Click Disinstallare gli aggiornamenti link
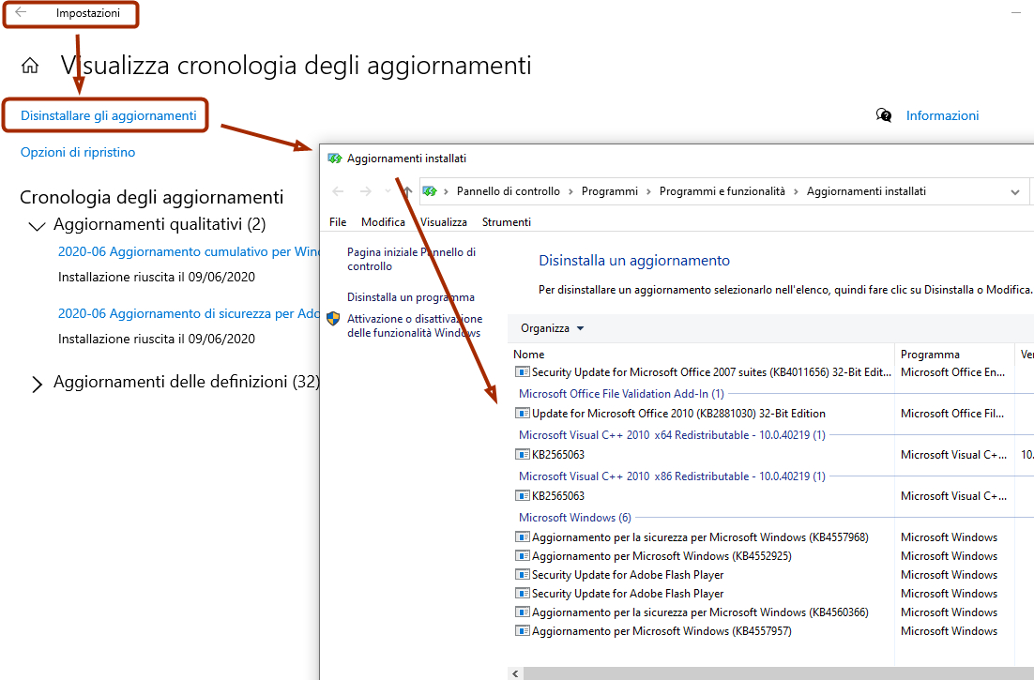1034x680 pixels. point(108,116)
